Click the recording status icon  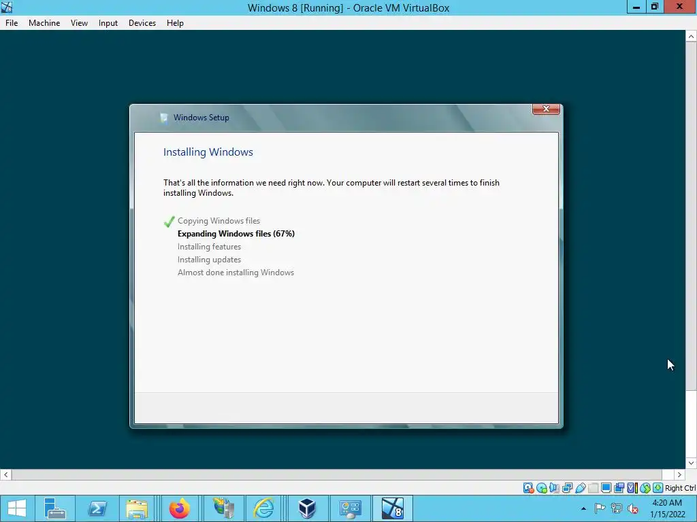pyautogui.click(x=619, y=488)
